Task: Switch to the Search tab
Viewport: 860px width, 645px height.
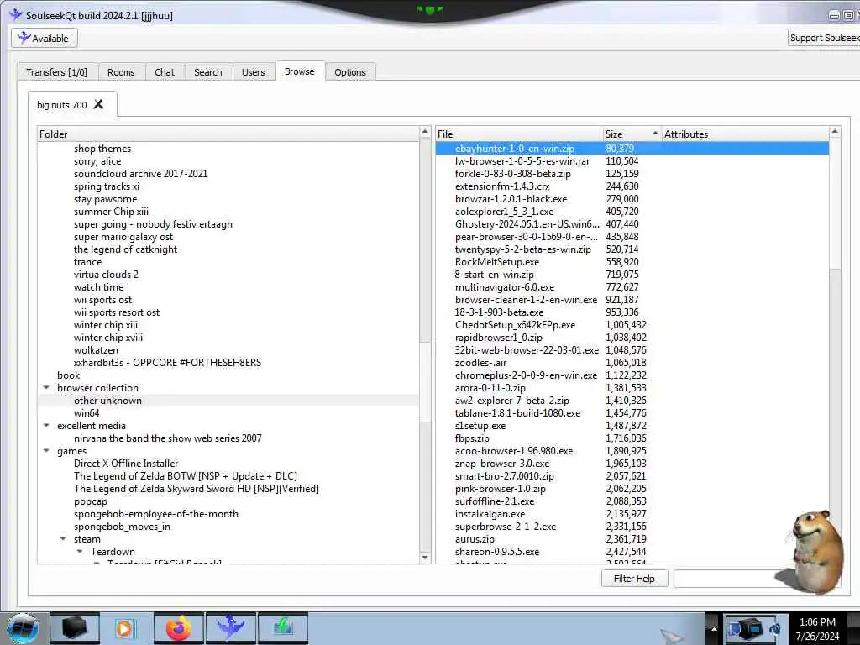Action: [208, 72]
